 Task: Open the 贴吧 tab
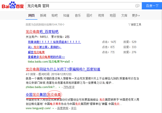[x=55, y=16]
